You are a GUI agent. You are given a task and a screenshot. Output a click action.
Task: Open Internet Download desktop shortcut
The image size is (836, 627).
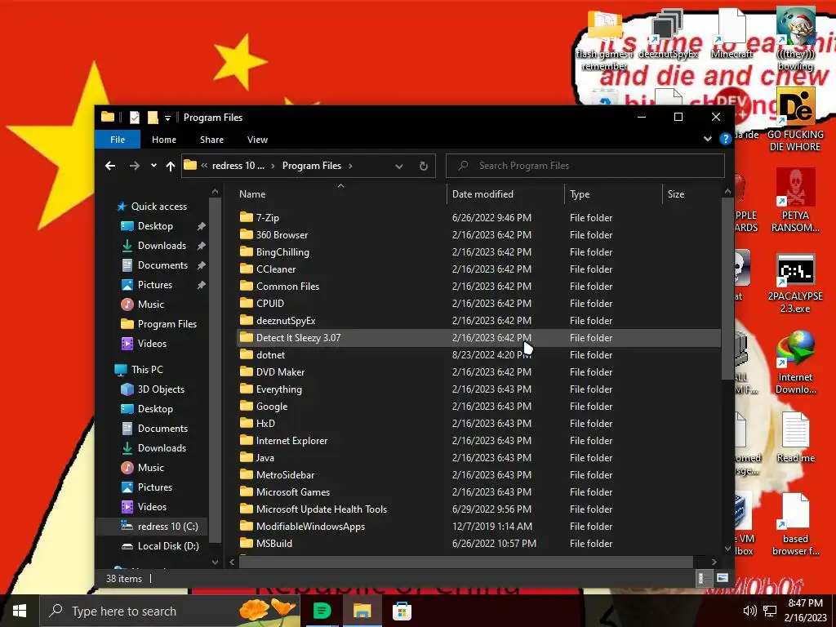pos(795,362)
